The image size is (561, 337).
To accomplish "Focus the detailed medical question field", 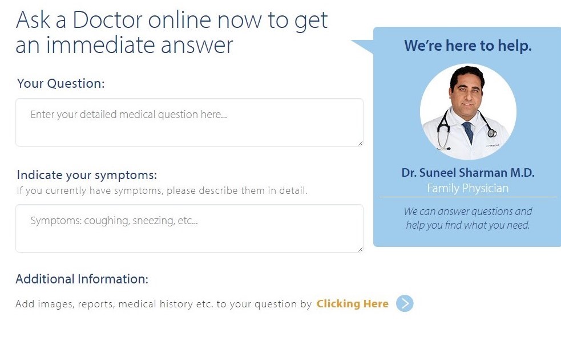I will tap(189, 122).
